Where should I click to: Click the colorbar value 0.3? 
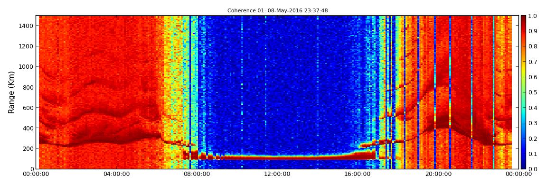click(533, 123)
